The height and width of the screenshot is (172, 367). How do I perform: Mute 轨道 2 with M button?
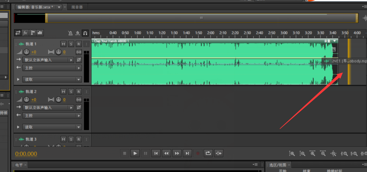(x=63, y=91)
